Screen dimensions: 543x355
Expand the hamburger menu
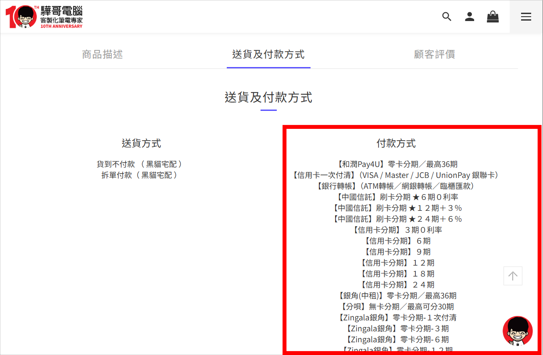point(526,17)
